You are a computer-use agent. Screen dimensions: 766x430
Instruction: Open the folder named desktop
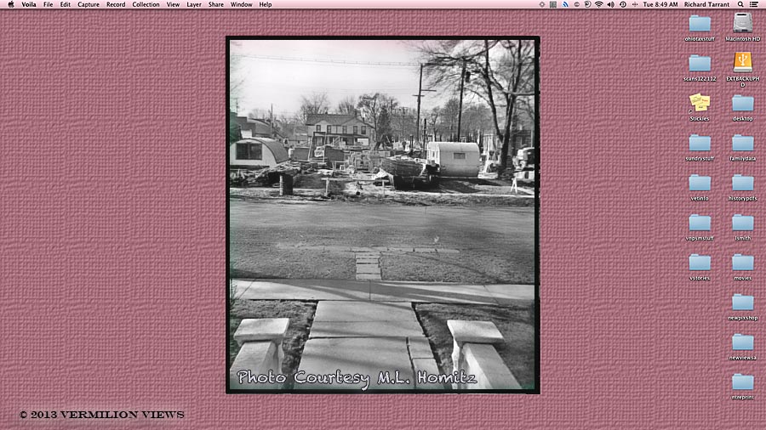click(x=742, y=104)
